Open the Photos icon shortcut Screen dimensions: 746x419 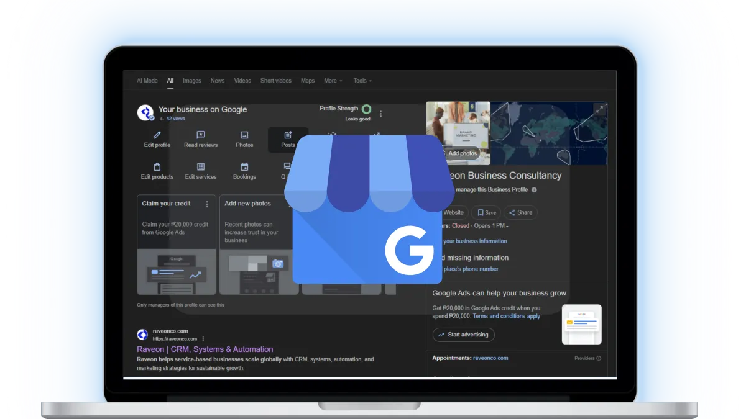pos(244,135)
